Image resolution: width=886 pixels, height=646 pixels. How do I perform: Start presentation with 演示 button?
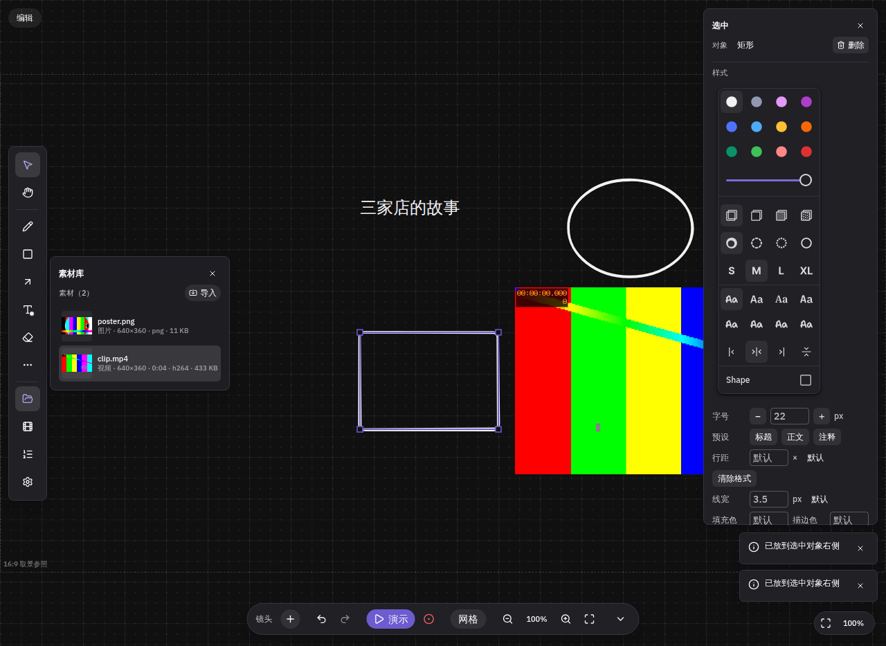tap(391, 619)
